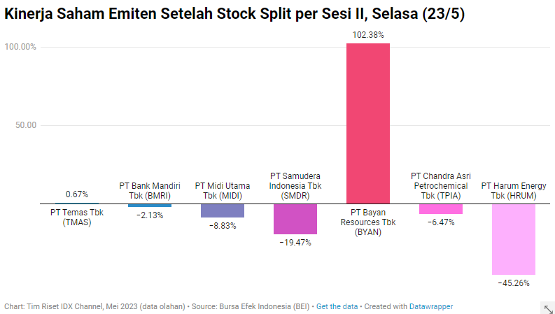The height and width of the screenshot is (314, 555).
Task: Click the PT Bayan Resources red bar
Action: pos(367,123)
